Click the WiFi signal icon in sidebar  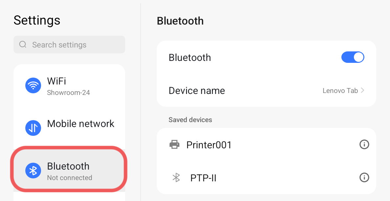[x=33, y=86]
